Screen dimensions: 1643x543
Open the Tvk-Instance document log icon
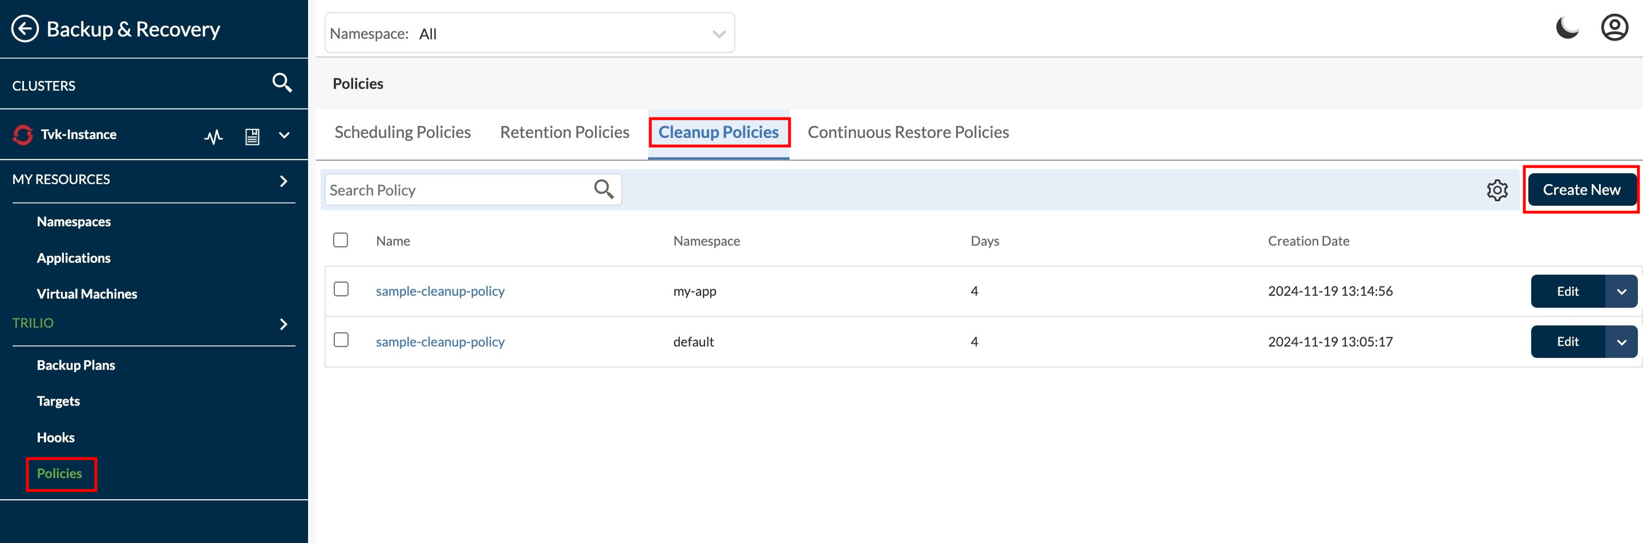(x=252, y=136)
